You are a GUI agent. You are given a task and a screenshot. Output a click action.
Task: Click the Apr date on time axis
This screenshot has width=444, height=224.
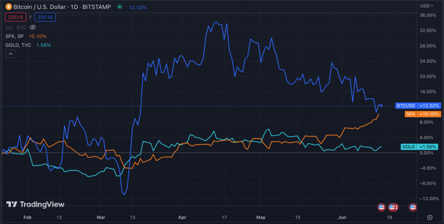coord(182,217)
